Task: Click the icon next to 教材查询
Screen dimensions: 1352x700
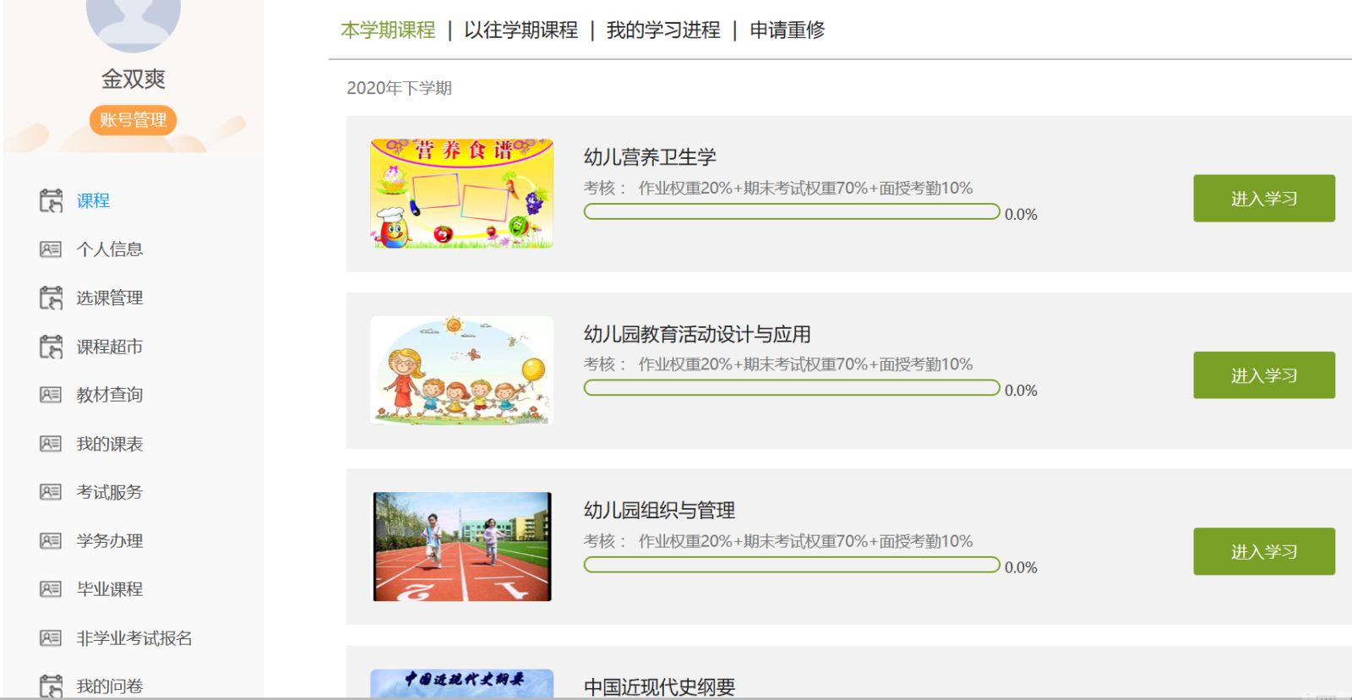Action: coord(51,395)
